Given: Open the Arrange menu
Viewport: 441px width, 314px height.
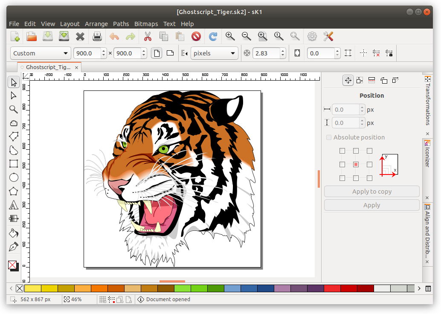Looking at the screenshot, I should [96, 24].
